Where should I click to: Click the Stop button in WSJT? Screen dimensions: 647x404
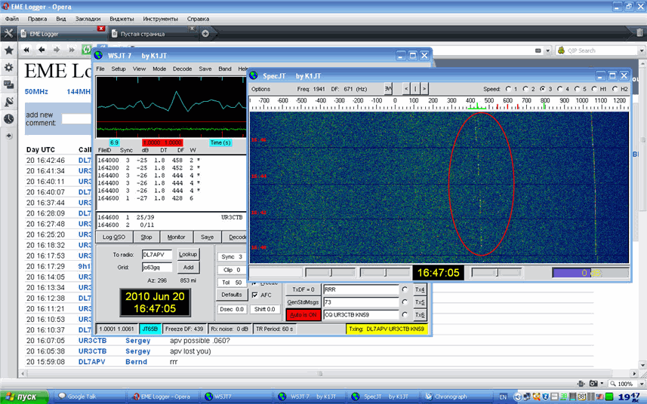point(146,237)
